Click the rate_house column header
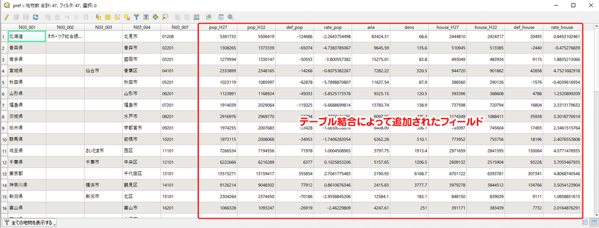This screenshot has height=228, width=599. pos(563,27)
